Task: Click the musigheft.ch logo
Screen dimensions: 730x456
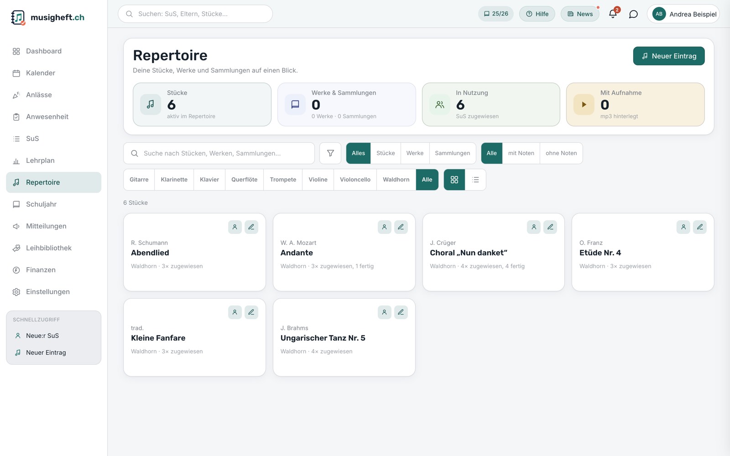Action: coord(48,17)
